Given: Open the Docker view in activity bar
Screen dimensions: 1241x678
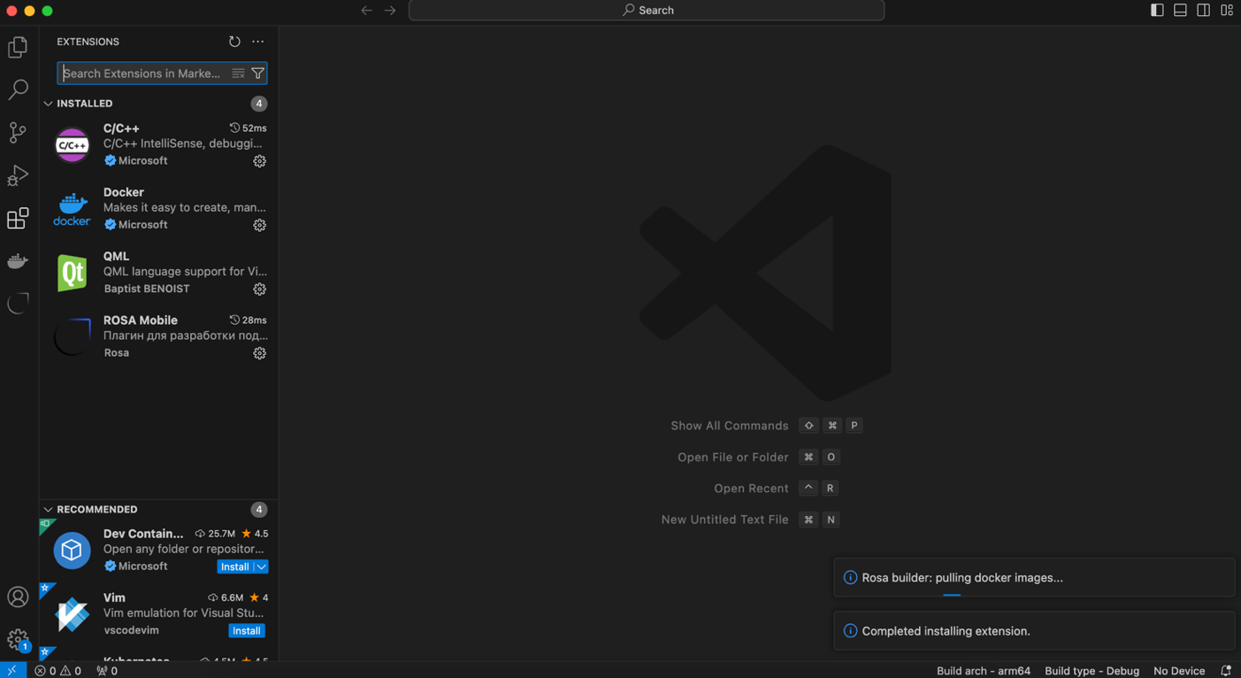Looking at the screenshot, I should click(18, 261).
